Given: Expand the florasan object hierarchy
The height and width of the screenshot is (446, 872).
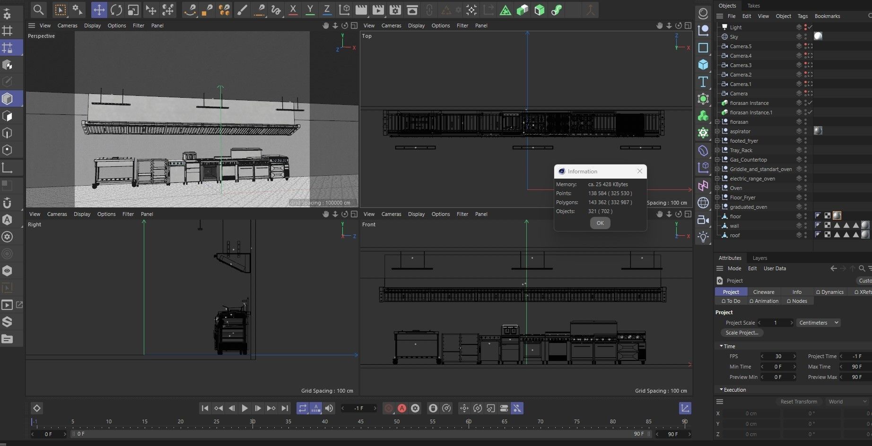Looking at the screenshot, I should (x=717, y=122).
